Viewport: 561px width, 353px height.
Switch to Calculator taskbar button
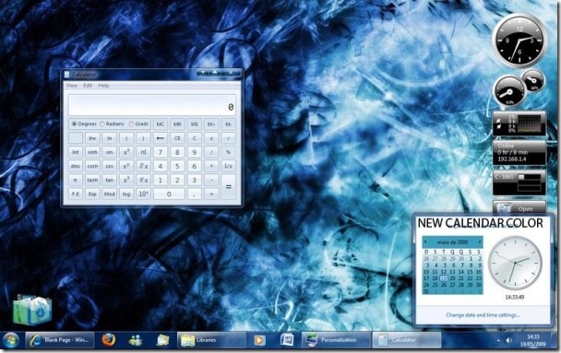point(407,340)
